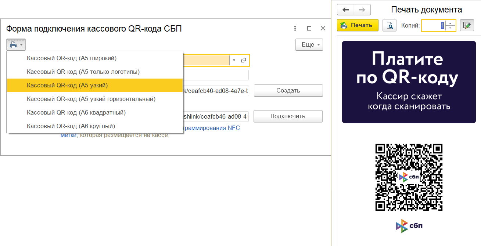Click the Печать button

click(x=358, y=25)
